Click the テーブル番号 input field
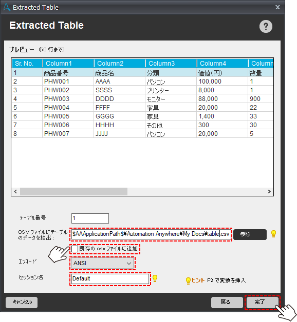The image size is (297, 322). (90, 218)
